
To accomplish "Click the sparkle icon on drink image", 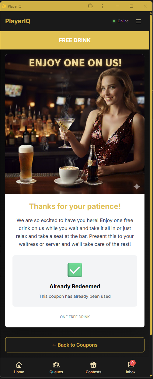I will (137, 187).
